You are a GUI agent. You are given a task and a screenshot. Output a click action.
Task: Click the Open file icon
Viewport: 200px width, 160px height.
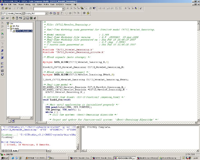(6, 8)
